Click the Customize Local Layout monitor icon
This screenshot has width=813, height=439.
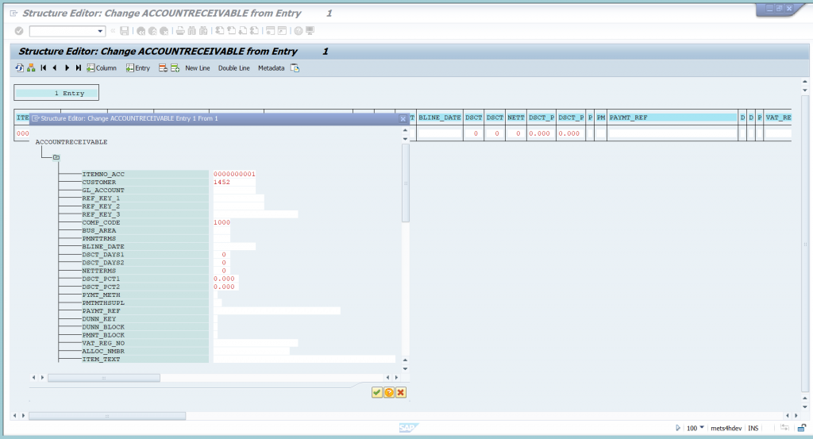310,31
